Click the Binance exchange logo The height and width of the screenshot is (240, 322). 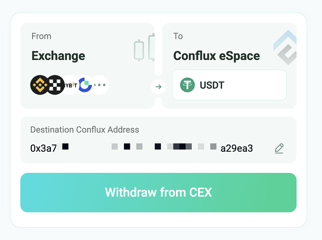[40, 84]
